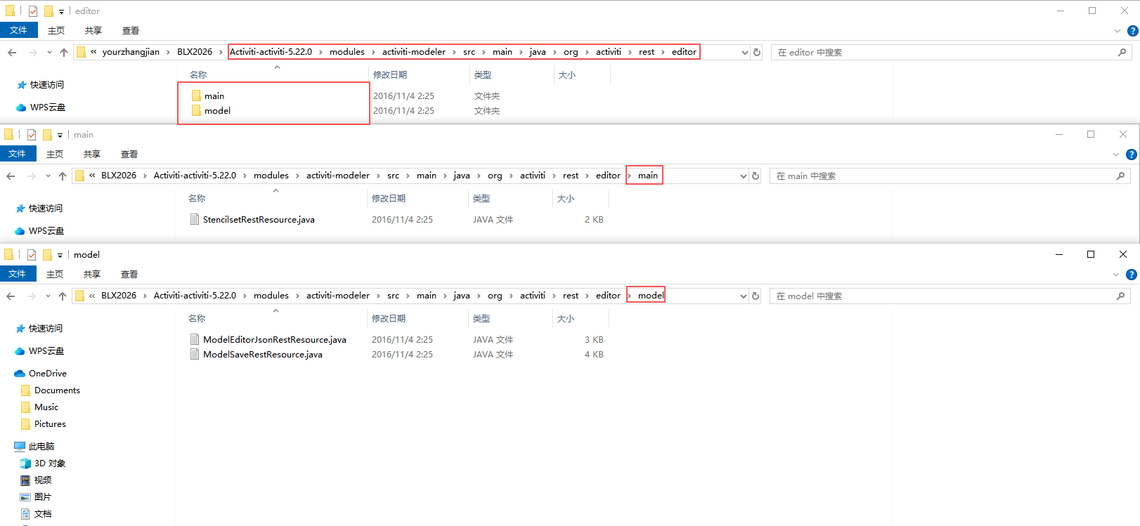Click the rest breadcrumb in the model window
Image resolution: width=1140 pixels, height=526 pixels.
point(571,296)
